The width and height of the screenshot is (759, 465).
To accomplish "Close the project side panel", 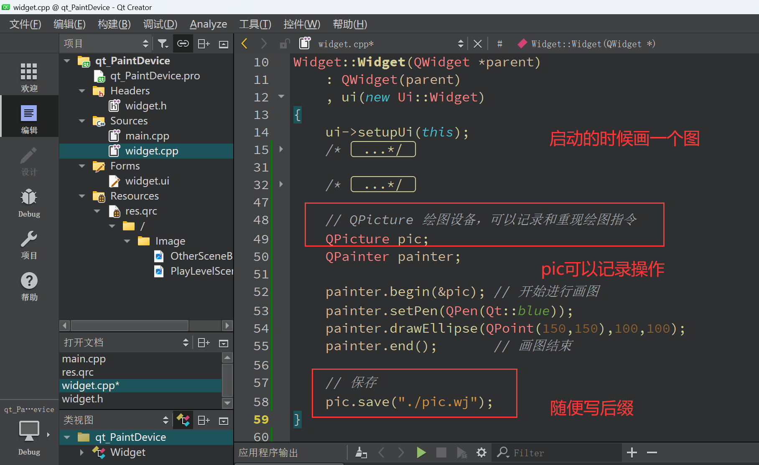I will point(224,44).
